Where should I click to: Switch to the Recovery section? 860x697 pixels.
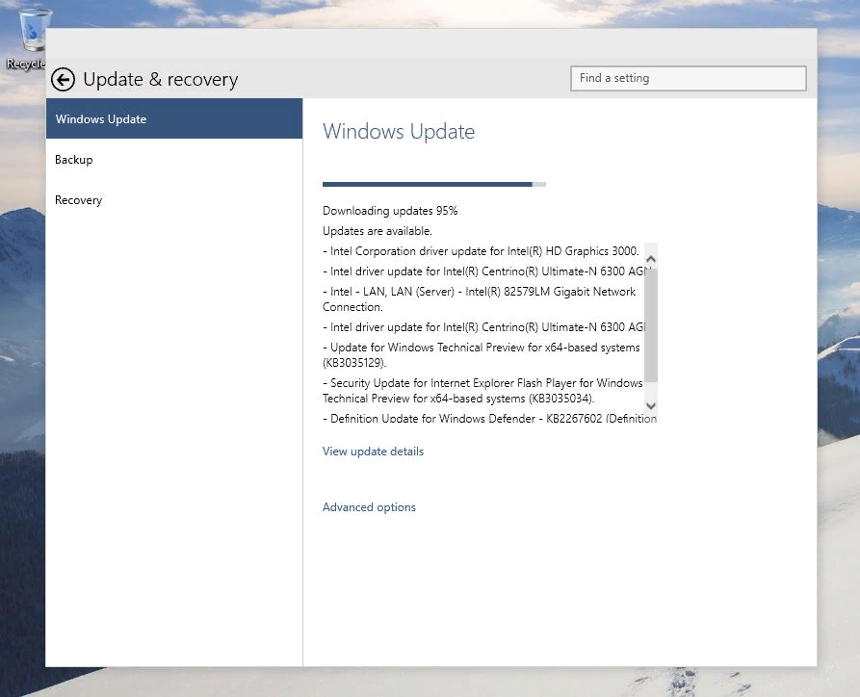pyautogui.click(x=78, y=199)
